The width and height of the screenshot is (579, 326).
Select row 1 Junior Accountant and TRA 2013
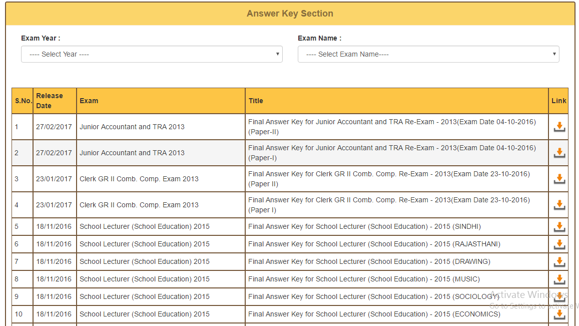(132, 127)
